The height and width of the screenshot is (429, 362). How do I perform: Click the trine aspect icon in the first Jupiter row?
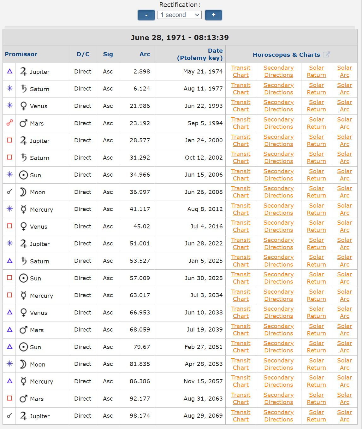point(9,71)
